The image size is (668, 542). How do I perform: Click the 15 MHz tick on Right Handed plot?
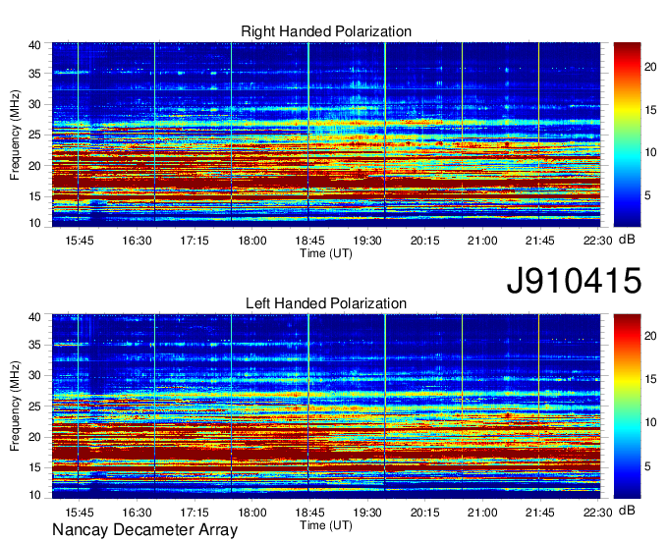[x=34, y=196]
